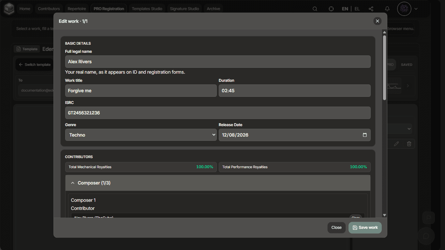Click the dialog scrollbar down arrow

tap(384, 215)
